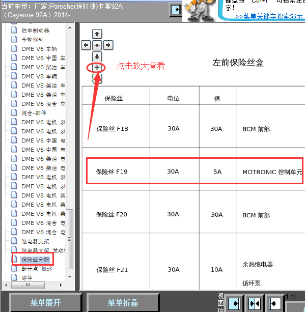305x312 pixels.
Task: Pan the diagram up with the up arrow
Action: 97,34
